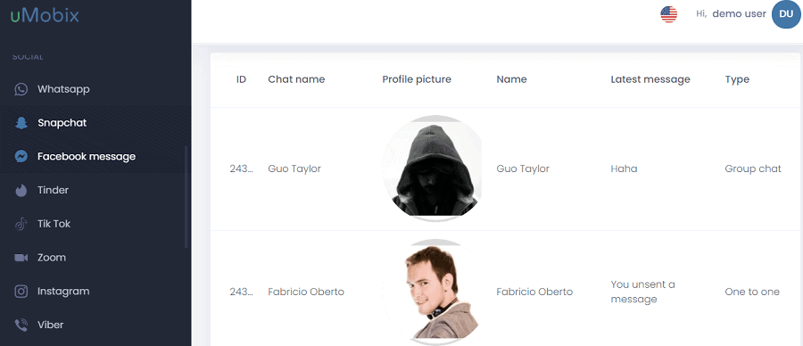This screenshot has width=803, height=346.
Task: Click the Profile picture column header
Action: (x=417, y=79)
